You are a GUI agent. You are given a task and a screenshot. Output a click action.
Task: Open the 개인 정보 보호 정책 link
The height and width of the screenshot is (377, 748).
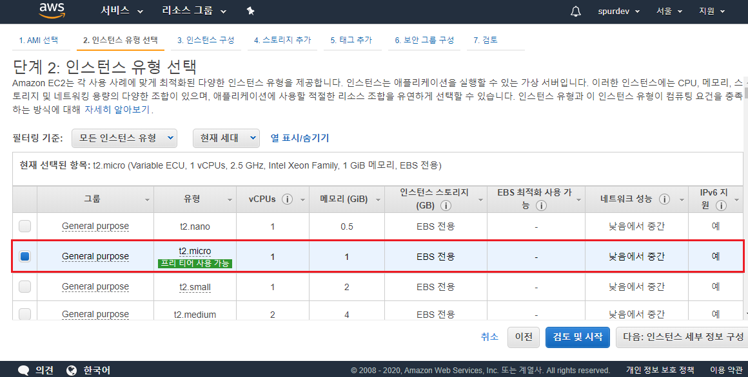click(660, 371)
